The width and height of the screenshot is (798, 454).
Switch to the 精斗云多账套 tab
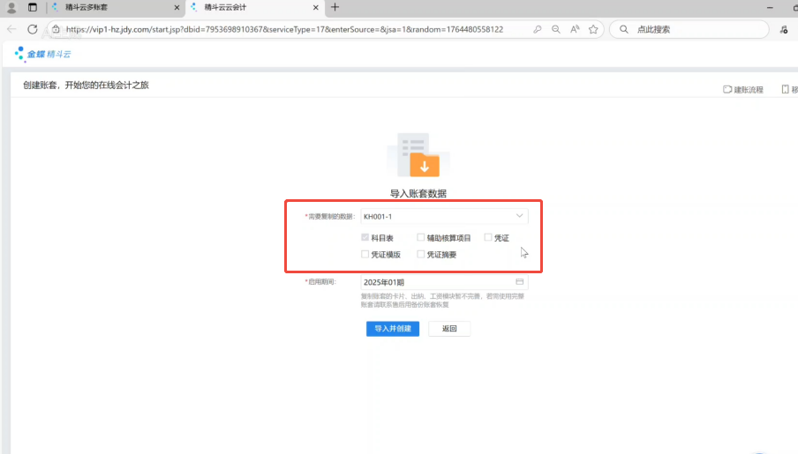106,7
